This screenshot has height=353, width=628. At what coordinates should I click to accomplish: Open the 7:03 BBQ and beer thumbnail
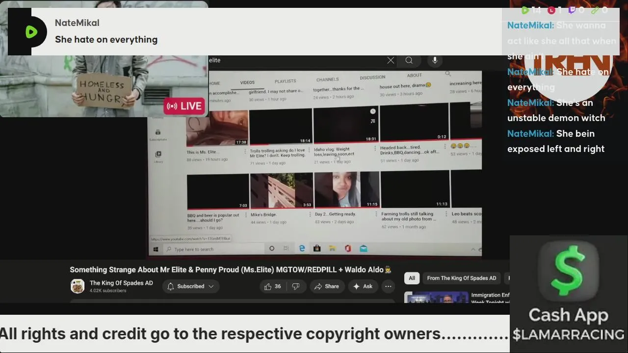218,192
